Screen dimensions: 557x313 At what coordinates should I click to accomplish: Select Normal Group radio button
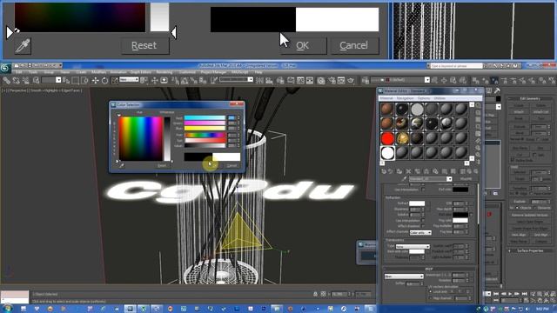click(523, 139)
